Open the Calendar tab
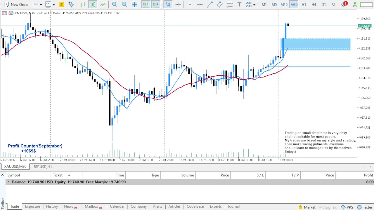The width and height of the screenshot is (374, 210). (x=117, y=206)
